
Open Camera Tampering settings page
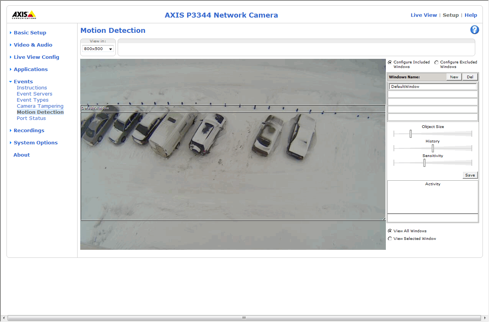pos(40,106)
